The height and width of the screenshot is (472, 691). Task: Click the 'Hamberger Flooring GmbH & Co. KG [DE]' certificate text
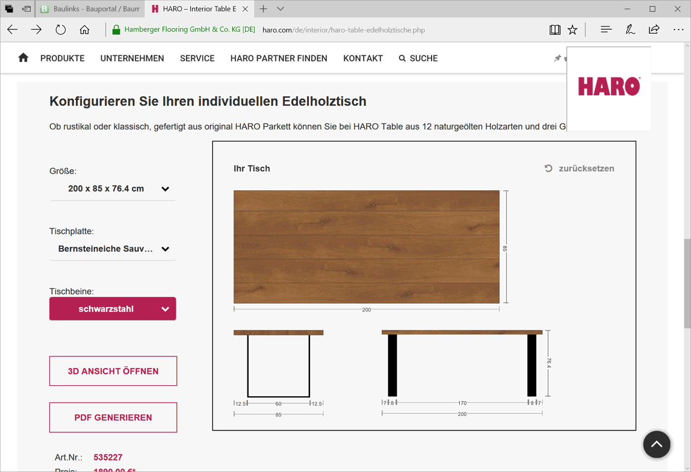190,29
